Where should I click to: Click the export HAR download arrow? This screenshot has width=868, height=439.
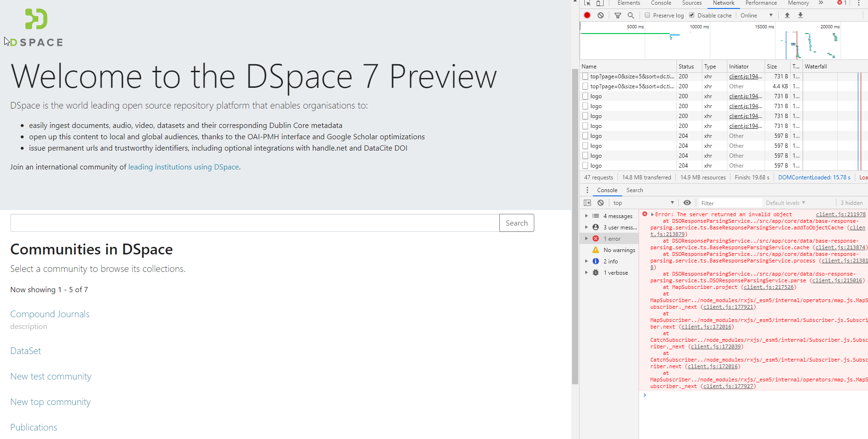click(801, 15)
